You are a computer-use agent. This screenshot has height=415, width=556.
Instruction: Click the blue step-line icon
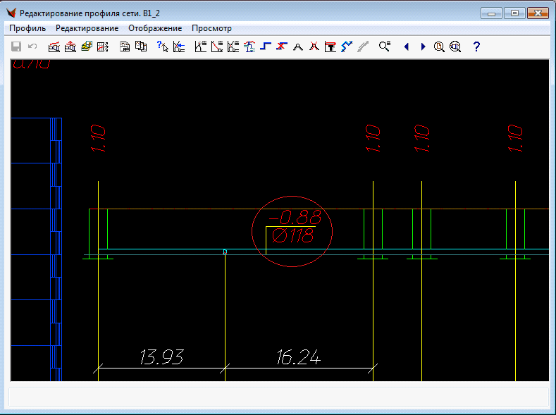pos(265,47)
